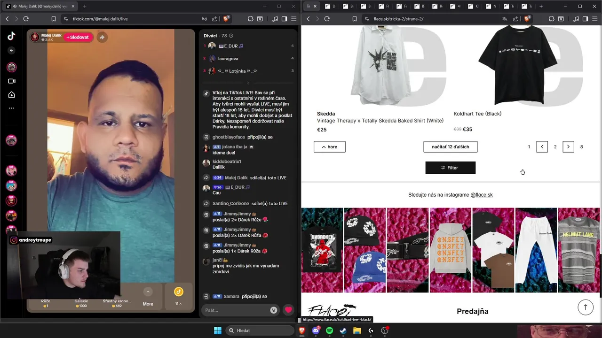Image resolution: width=602 pixels, height=338 pixels.
Task: Expand the viewers list divider arrow
Action: pos(248,83)
